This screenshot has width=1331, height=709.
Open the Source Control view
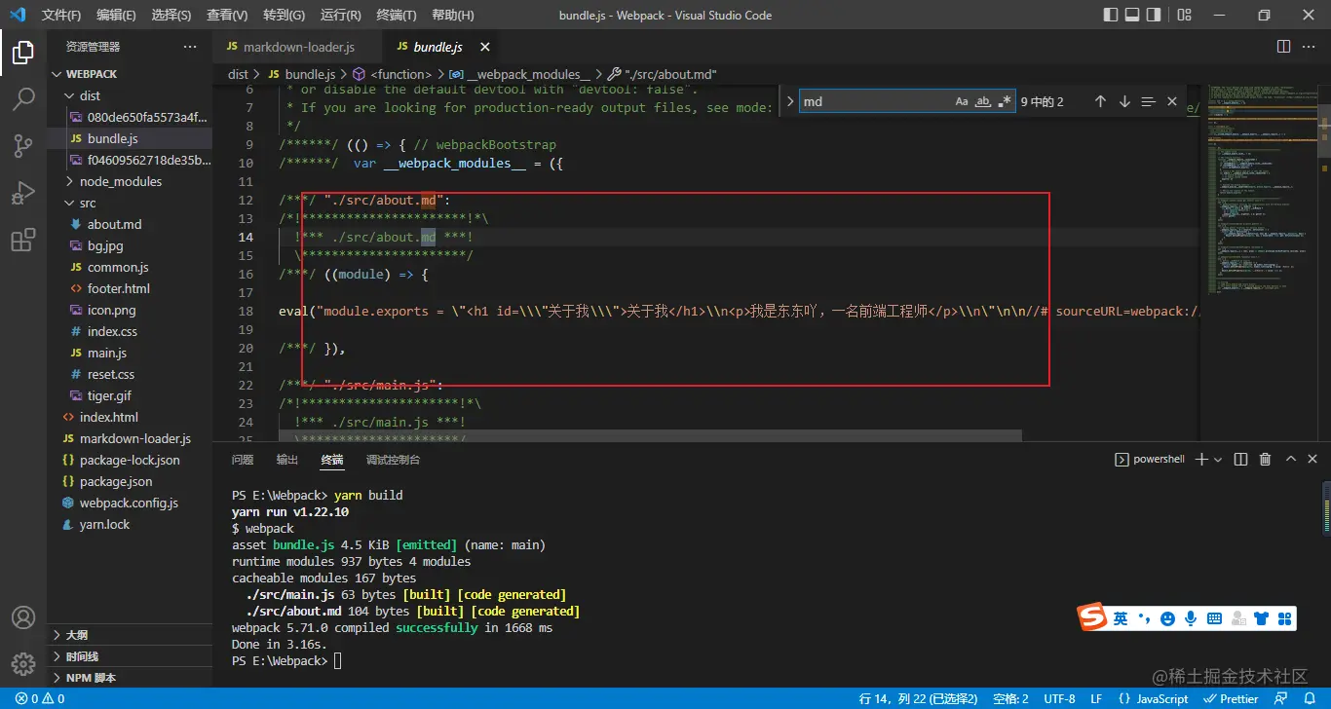pyautogui.click(x=23, y=145)
